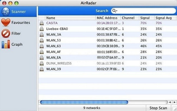Click the yellow minimize window button
Image resolution: width=177 pixels, height=111 pixels.
pyautogui.click(x=10, y=3)
